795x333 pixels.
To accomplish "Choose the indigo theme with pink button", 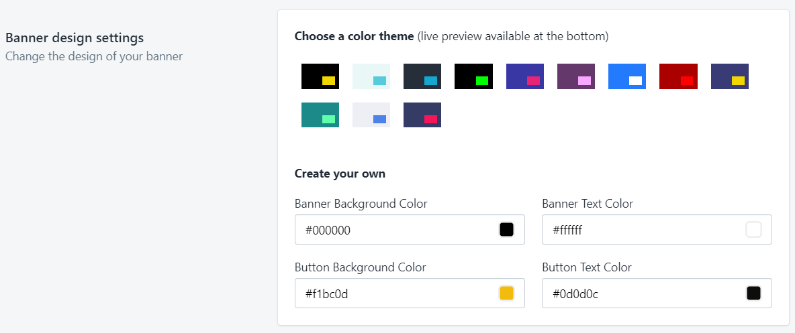I will click(525, 76).
